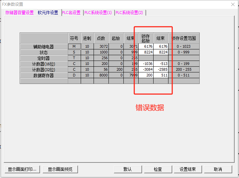Click the 取消 button
The image size is (239, 178).
[x=218, y=169]
